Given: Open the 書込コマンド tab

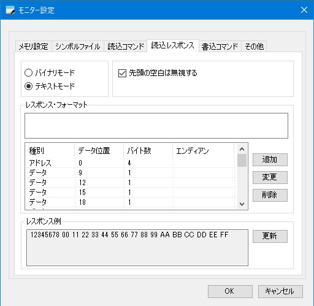Looking at the screenshot, I should [220, 47].
